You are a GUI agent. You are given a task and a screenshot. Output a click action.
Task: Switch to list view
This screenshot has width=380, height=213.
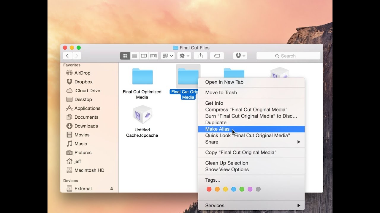tap(134, 56)
